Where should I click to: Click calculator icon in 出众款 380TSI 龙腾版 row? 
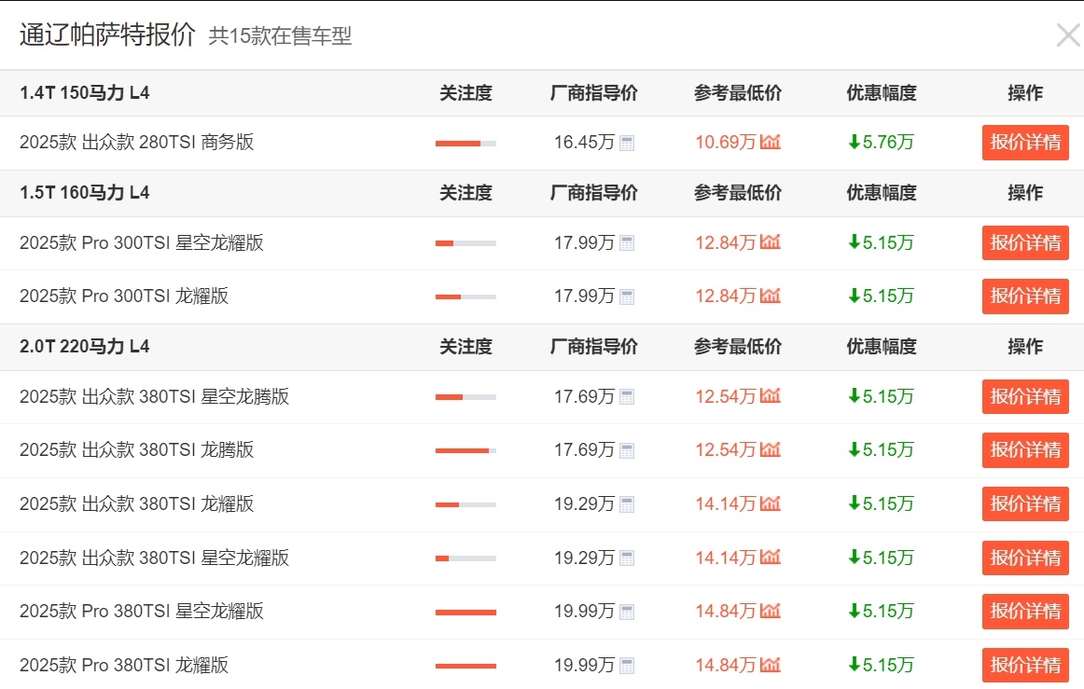(627, 450)
